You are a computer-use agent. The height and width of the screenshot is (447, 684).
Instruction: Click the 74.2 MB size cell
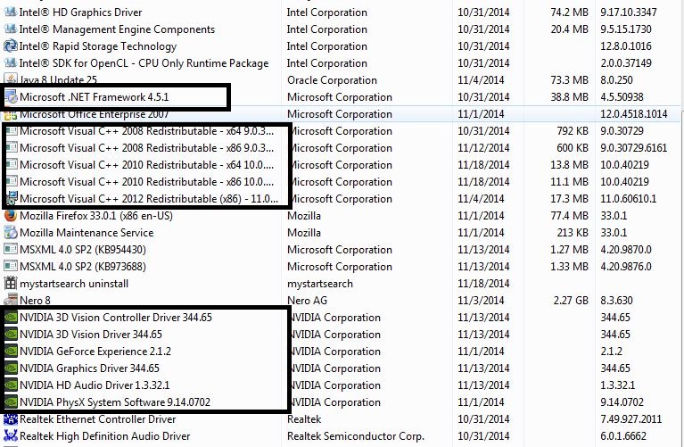click(x=569, y=12)
